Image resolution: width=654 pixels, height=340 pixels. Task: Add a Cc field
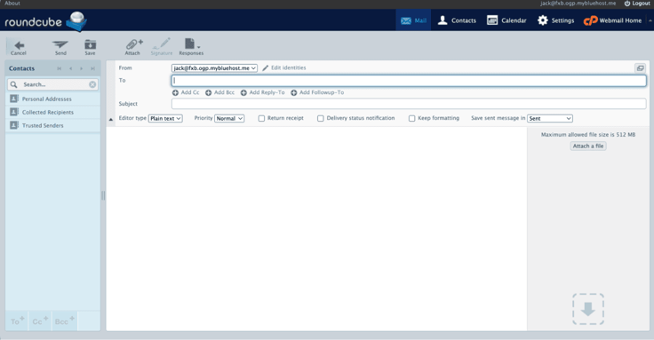click(x=186, y=92)
